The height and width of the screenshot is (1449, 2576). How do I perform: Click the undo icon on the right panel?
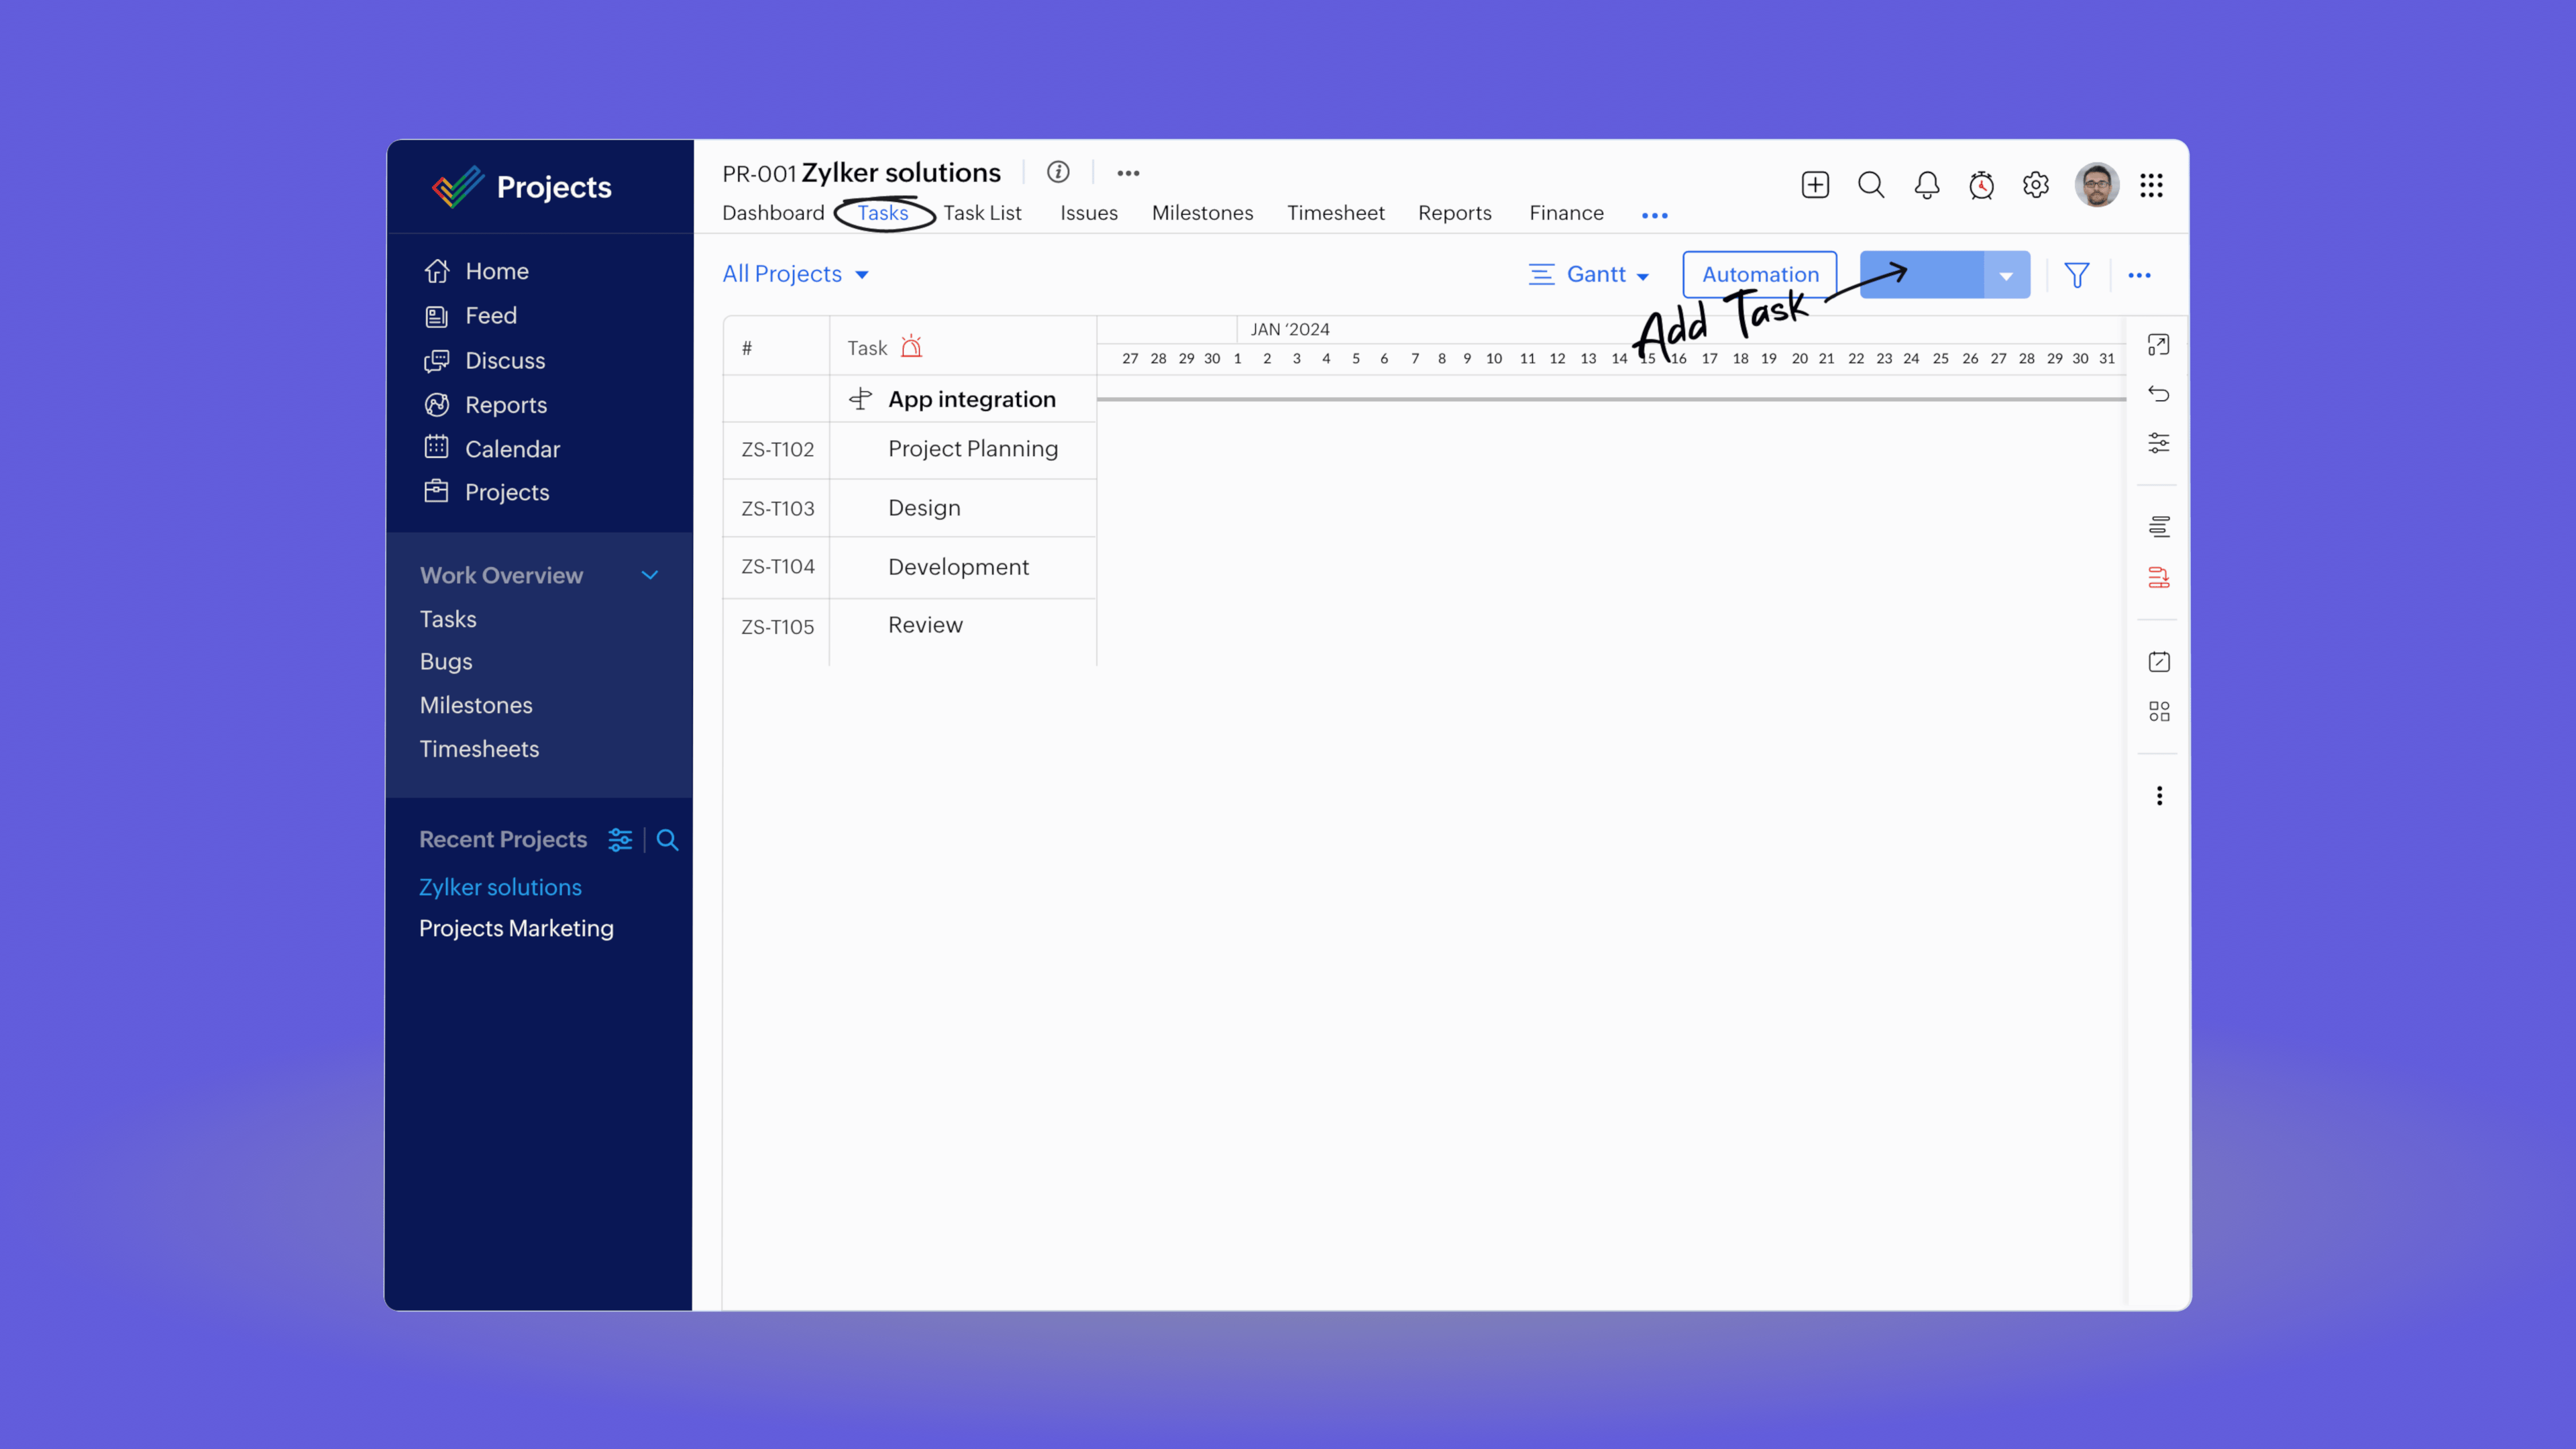(2159, 393)
